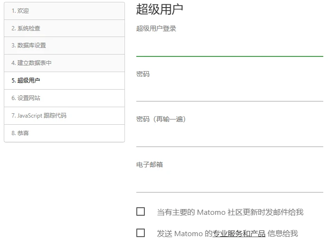Open the "7. JavaScript 跟踪代码" step
Screen dimensions: 328x248
(39, 116)
